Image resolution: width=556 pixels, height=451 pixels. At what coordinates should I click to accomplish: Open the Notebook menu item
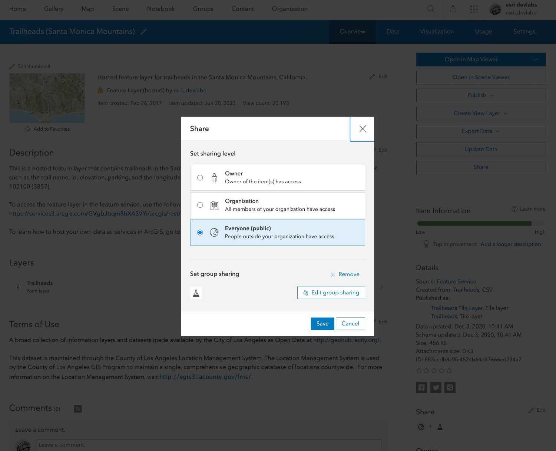160,9
